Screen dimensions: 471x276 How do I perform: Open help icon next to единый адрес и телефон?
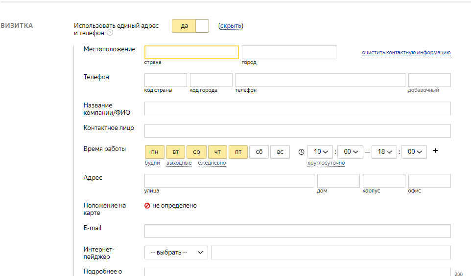(110, 33)
